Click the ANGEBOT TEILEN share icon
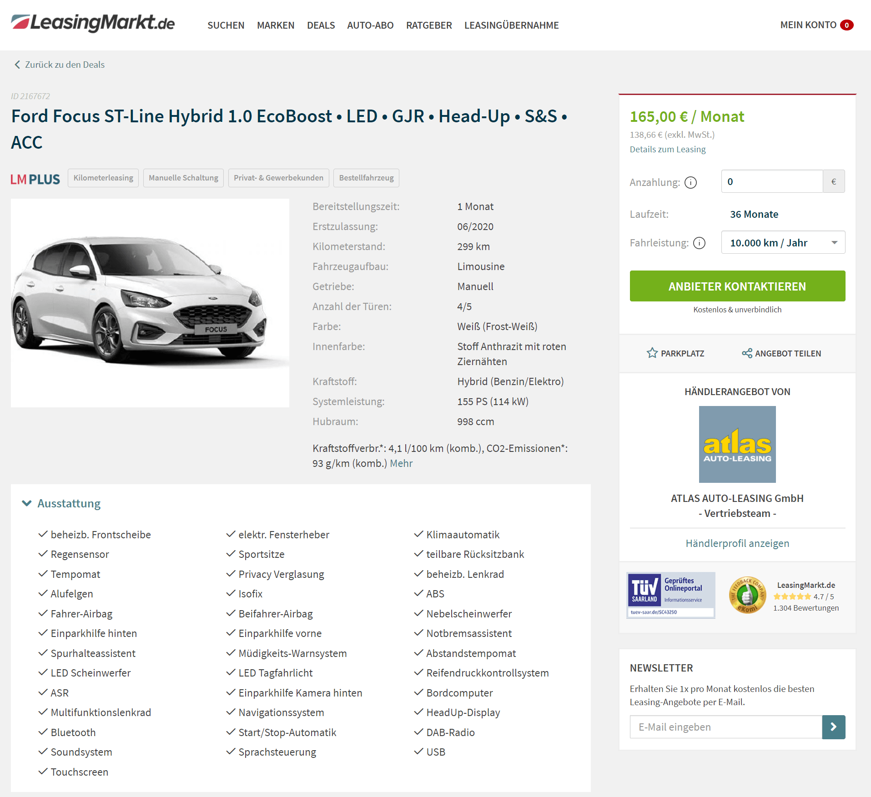This screenshot has height=797, width=871. coord(747,353)
